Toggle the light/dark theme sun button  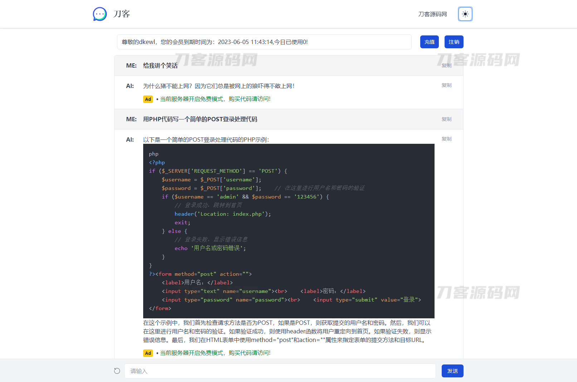(465, 14)
